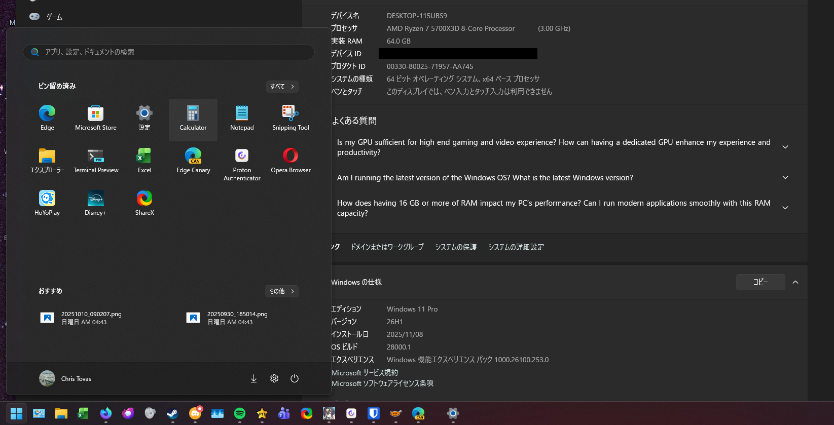Open the Excel icon on the taskbar
Viewport: 834px width, 425px height.
[83, 413]
